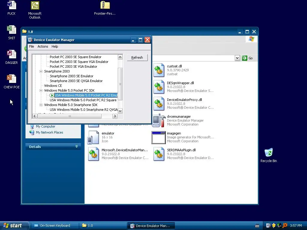
Task: Select the dvcemumanager application icon
Action: click(159, 120)
